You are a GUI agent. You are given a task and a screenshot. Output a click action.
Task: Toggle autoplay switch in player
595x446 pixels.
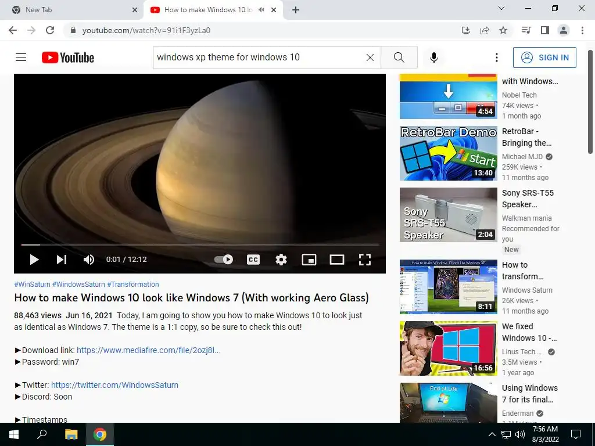click(224, 260)
